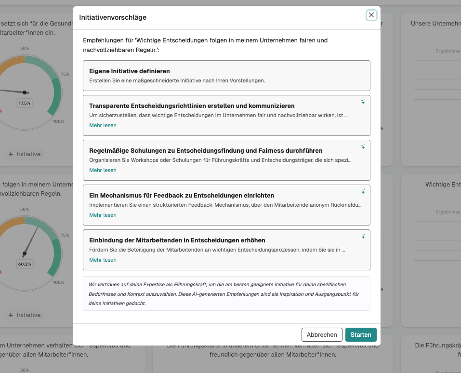Click AI sparkle icon on Einbindung der Mitarbeitenden card
This screenshot has height=373, width=461.
[363, 236]
